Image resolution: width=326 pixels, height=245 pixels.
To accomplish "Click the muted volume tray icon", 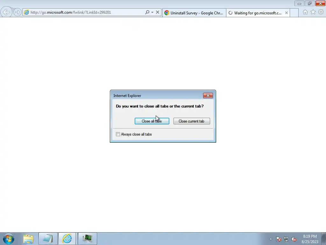I will click(294, 239).
